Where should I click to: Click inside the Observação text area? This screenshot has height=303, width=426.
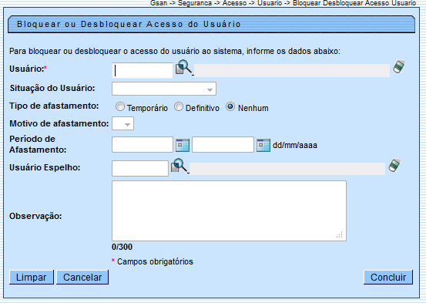click(x=229, y=210)
